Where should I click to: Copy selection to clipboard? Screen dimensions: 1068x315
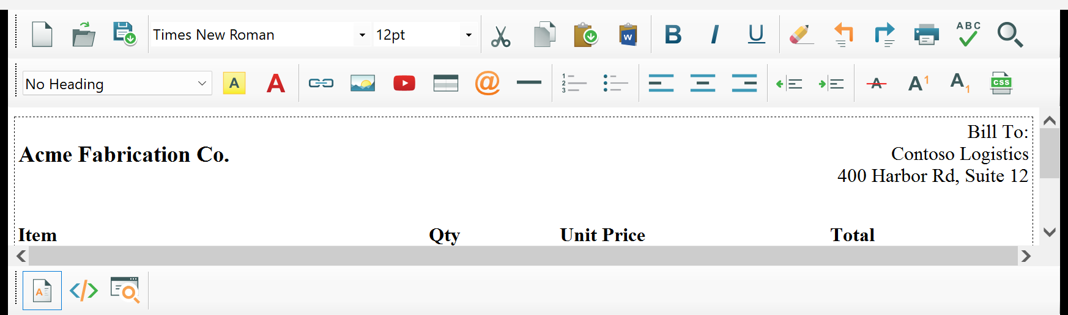(544, 34)
